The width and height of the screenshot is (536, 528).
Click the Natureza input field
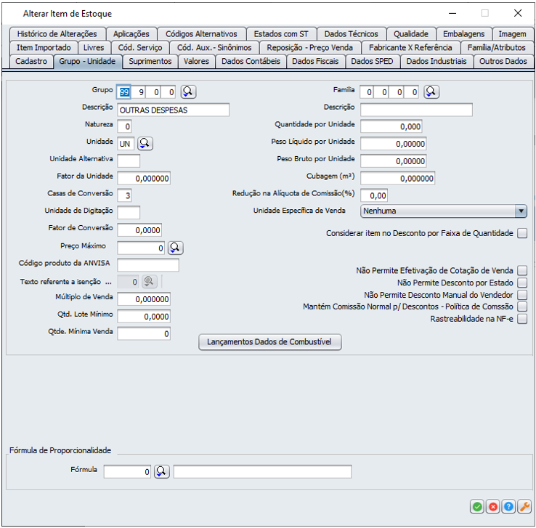pos(124,127)
